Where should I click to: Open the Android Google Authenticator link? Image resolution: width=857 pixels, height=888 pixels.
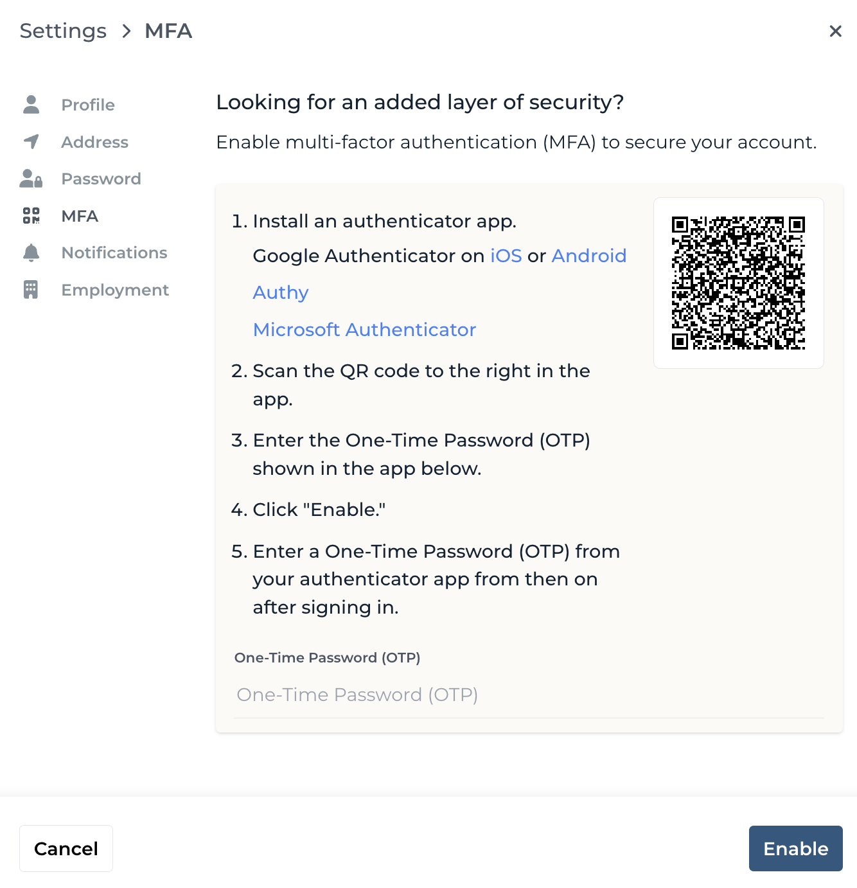(589, 256)
